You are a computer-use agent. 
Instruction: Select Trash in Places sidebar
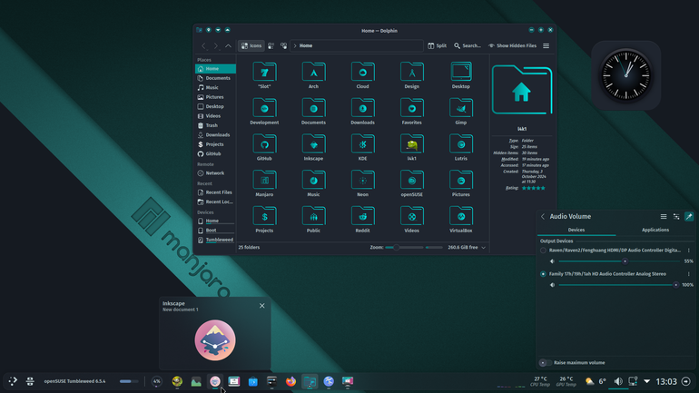[x=215, y=125]
